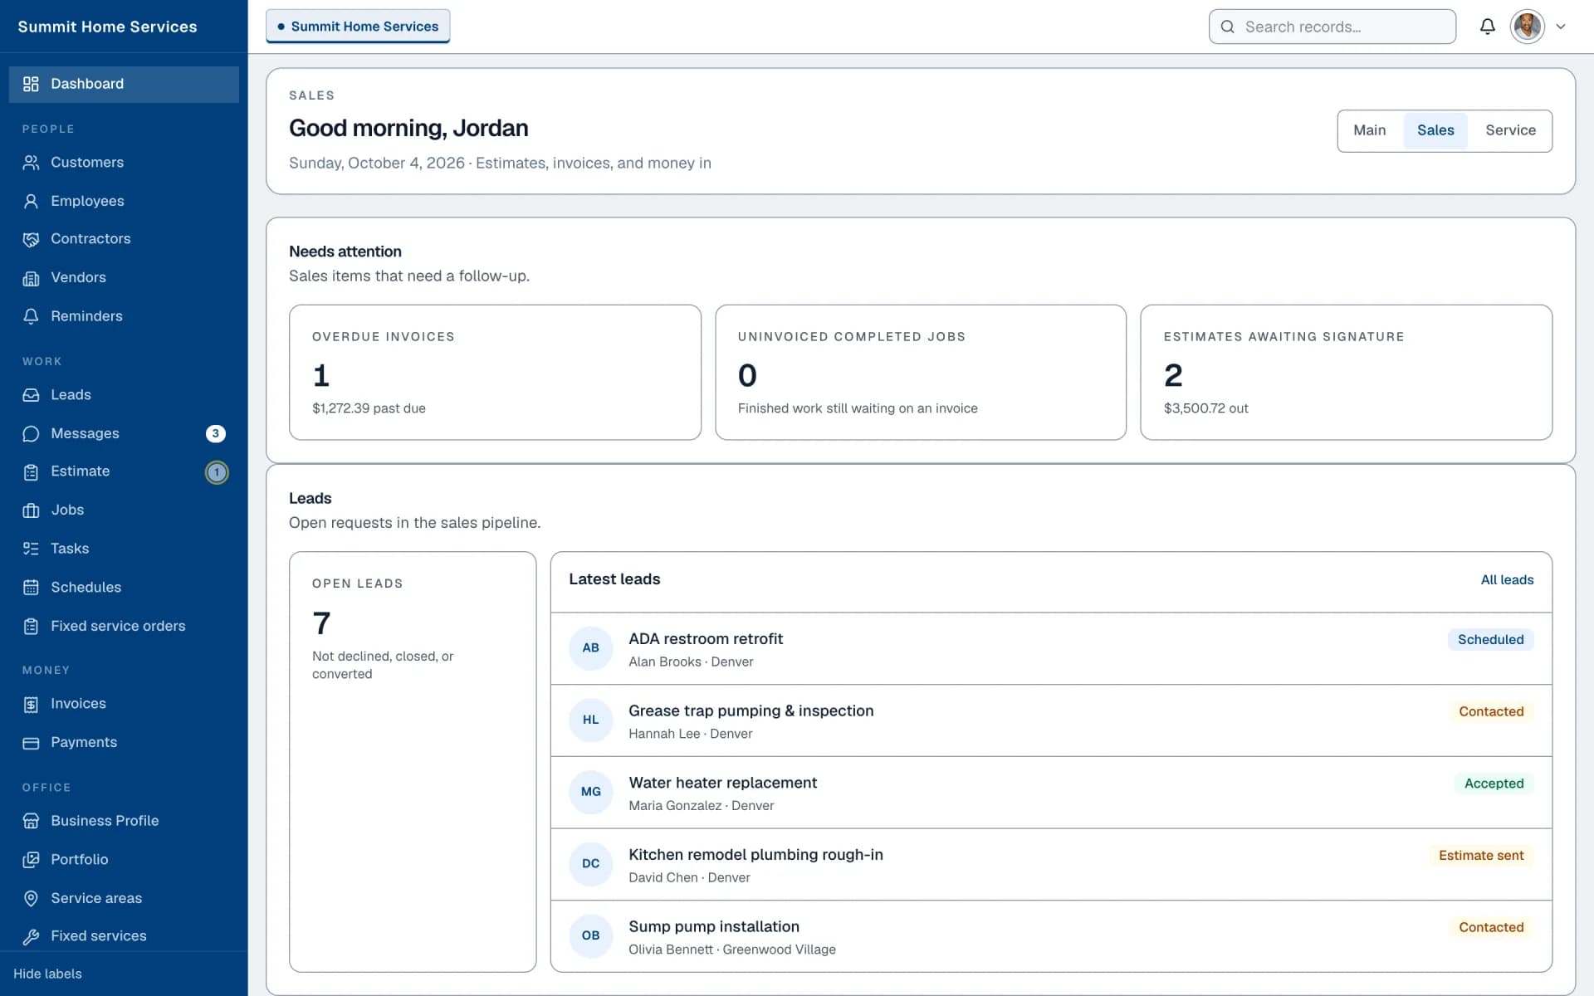
Task: Click the Vendors building icon
Action: (x=31, y=278)
